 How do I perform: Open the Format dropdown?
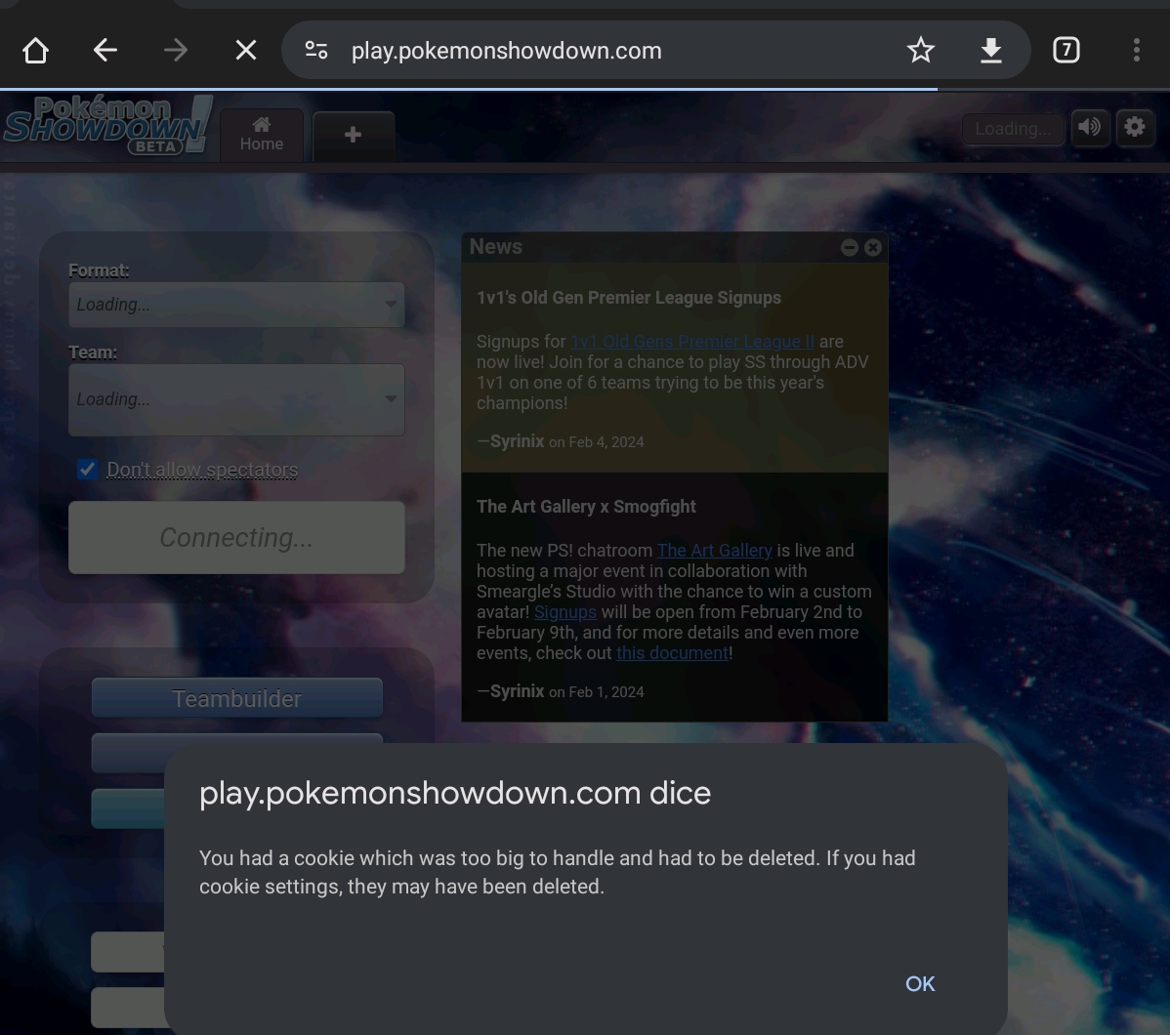(x=236, y=305)
